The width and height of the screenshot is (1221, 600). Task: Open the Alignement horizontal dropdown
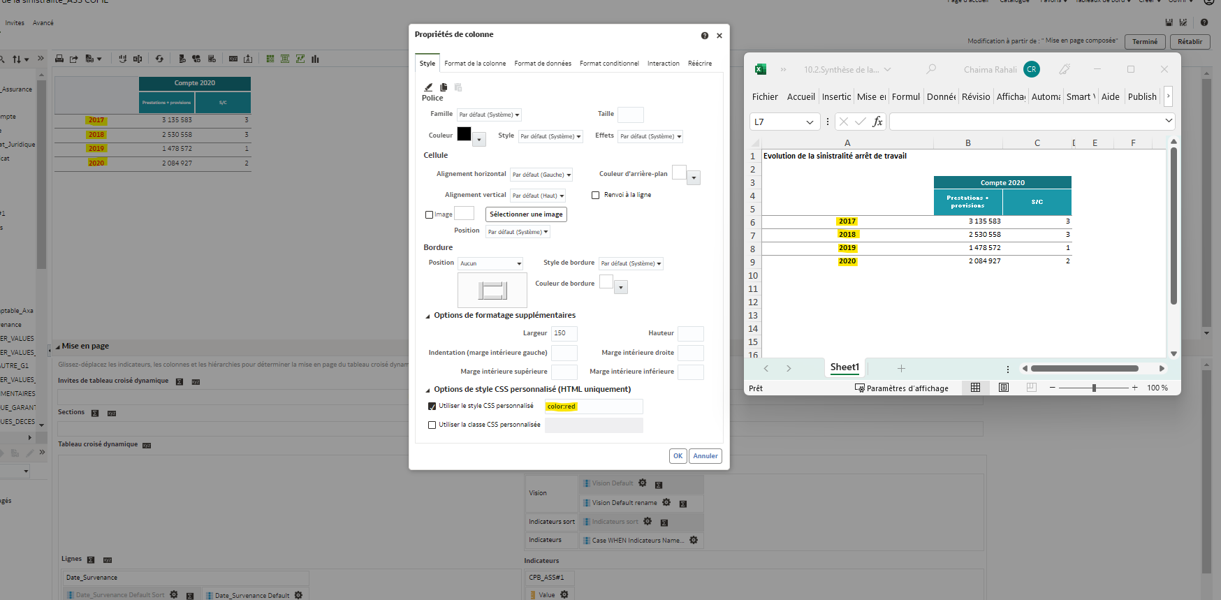[541, 175]
